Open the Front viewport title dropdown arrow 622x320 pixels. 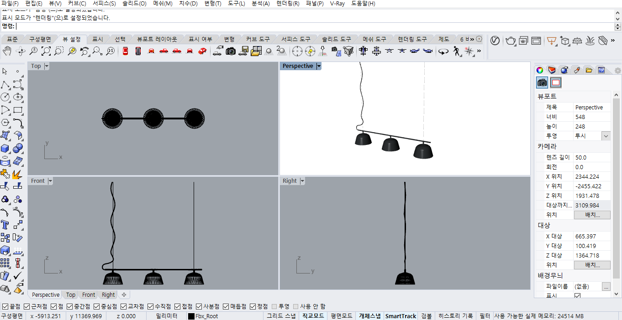point(50,181)
